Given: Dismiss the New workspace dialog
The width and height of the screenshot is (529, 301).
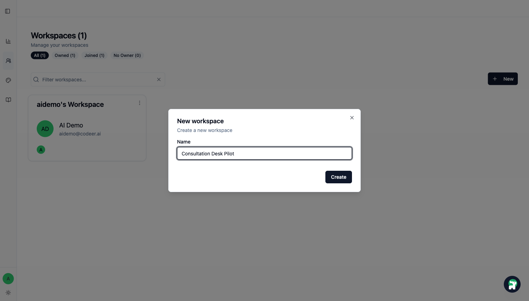Looking at the screenshot, I should pyautogui.click(x=352, y=118).
